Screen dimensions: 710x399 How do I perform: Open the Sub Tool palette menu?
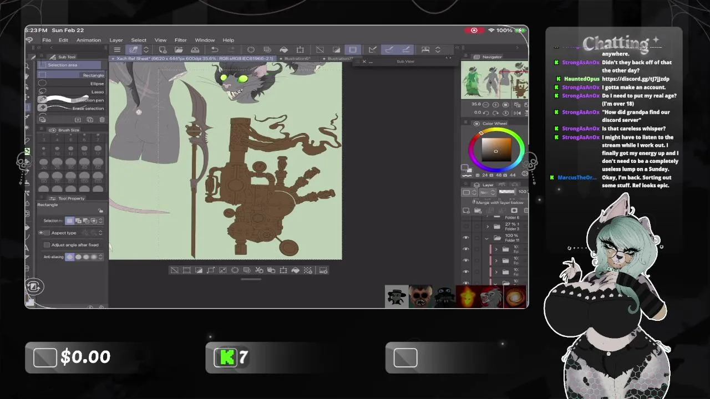(41, 57)
